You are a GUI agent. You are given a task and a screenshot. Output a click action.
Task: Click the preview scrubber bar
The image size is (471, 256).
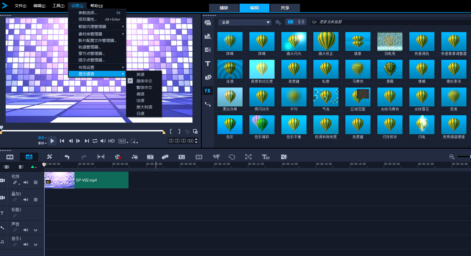click(x=83, y=131)
